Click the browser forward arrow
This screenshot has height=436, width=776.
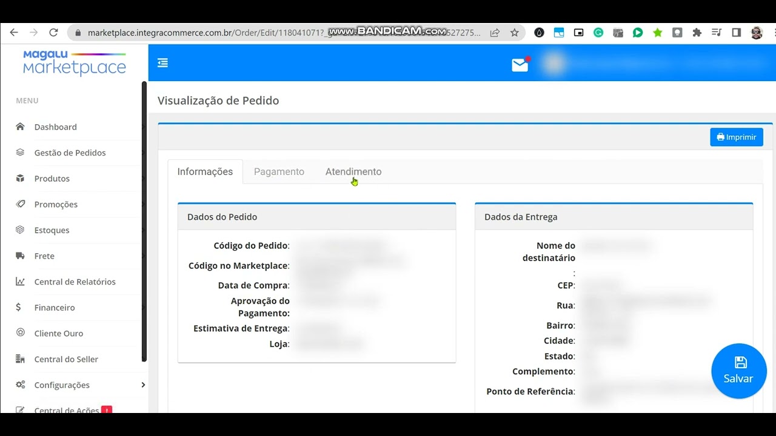pyautogui.click(x=34, y=33)
